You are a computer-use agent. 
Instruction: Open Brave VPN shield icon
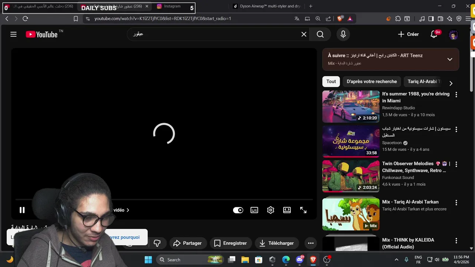coord(459,19)
